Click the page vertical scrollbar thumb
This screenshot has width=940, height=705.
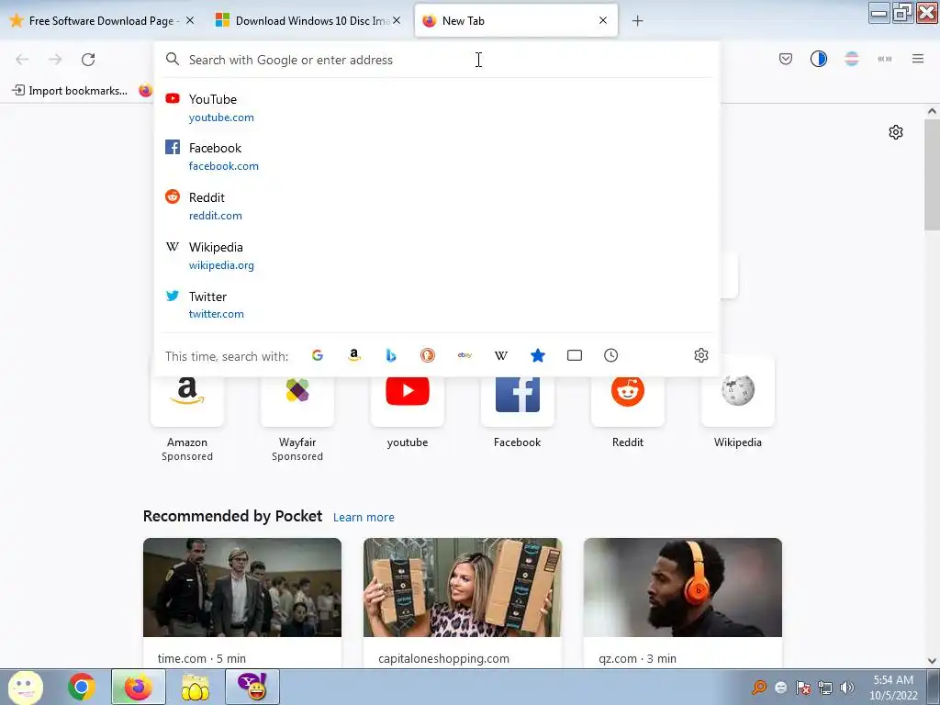point(932,174)
